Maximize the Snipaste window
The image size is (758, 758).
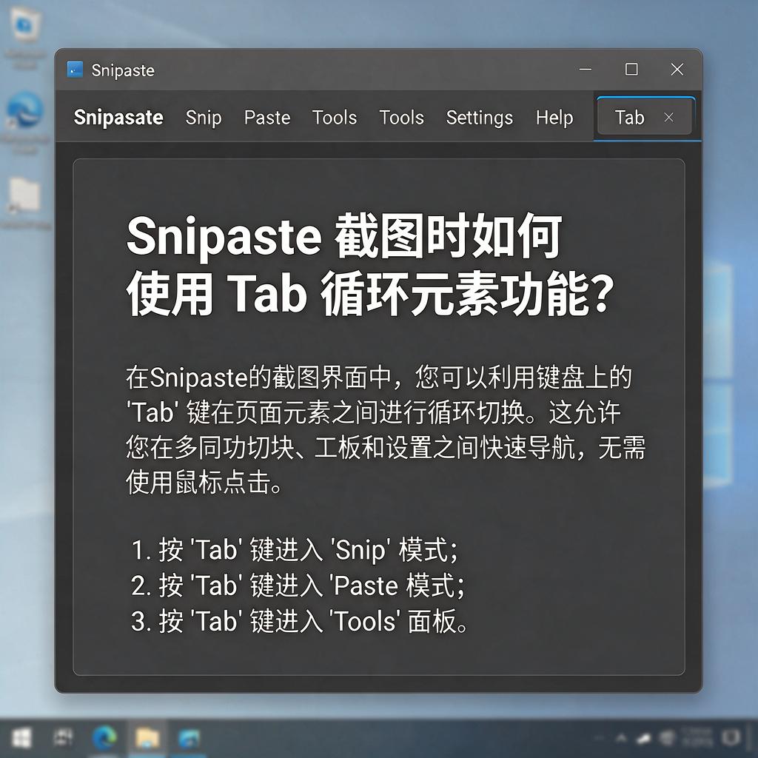coord(631,69)
